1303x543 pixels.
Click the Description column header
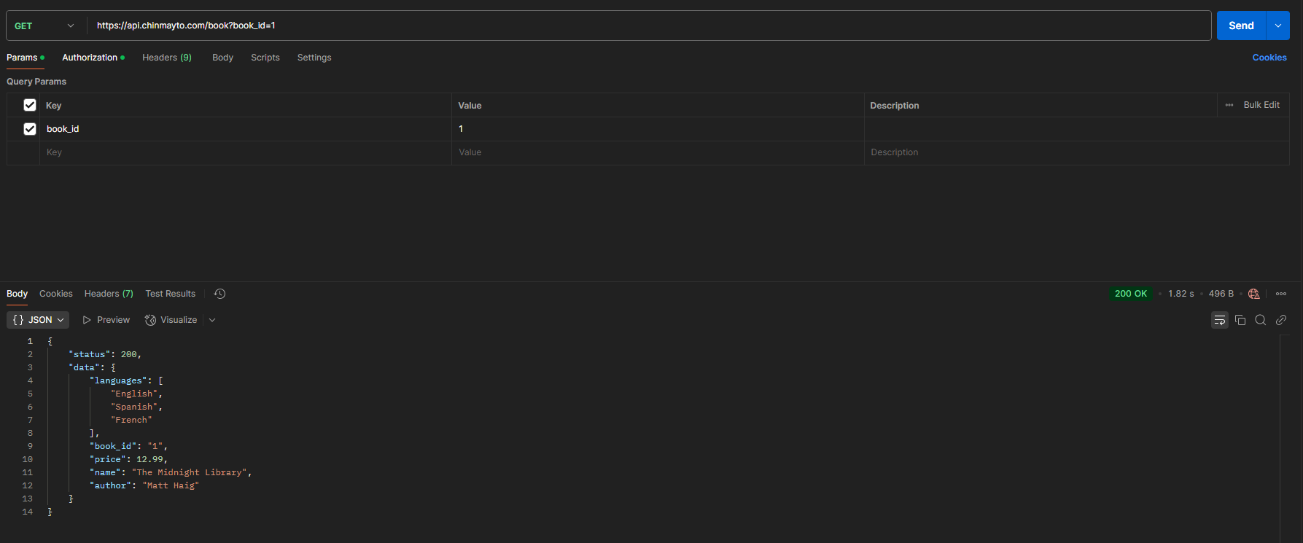[x=894, y=105]
